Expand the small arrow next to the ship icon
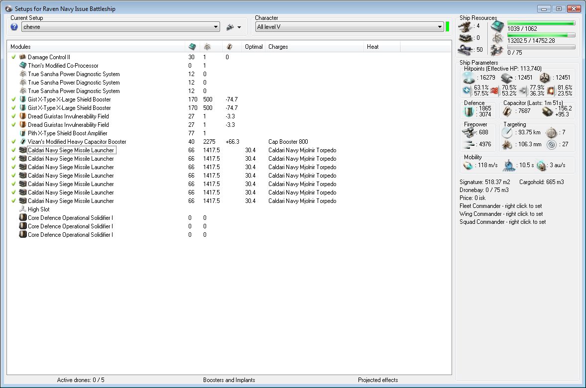The width and height of the screenshot is (586, 388). (x=239, y=27)
